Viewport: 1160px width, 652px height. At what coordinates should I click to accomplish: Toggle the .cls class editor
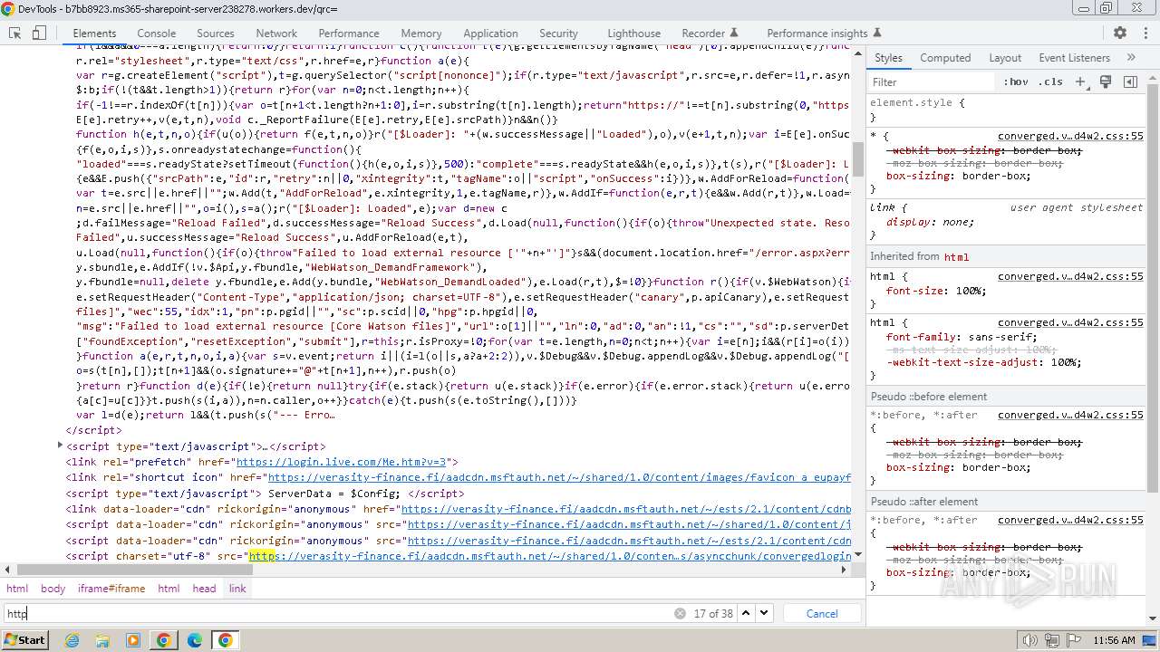pyautogui.click(x=1050, y=81)
